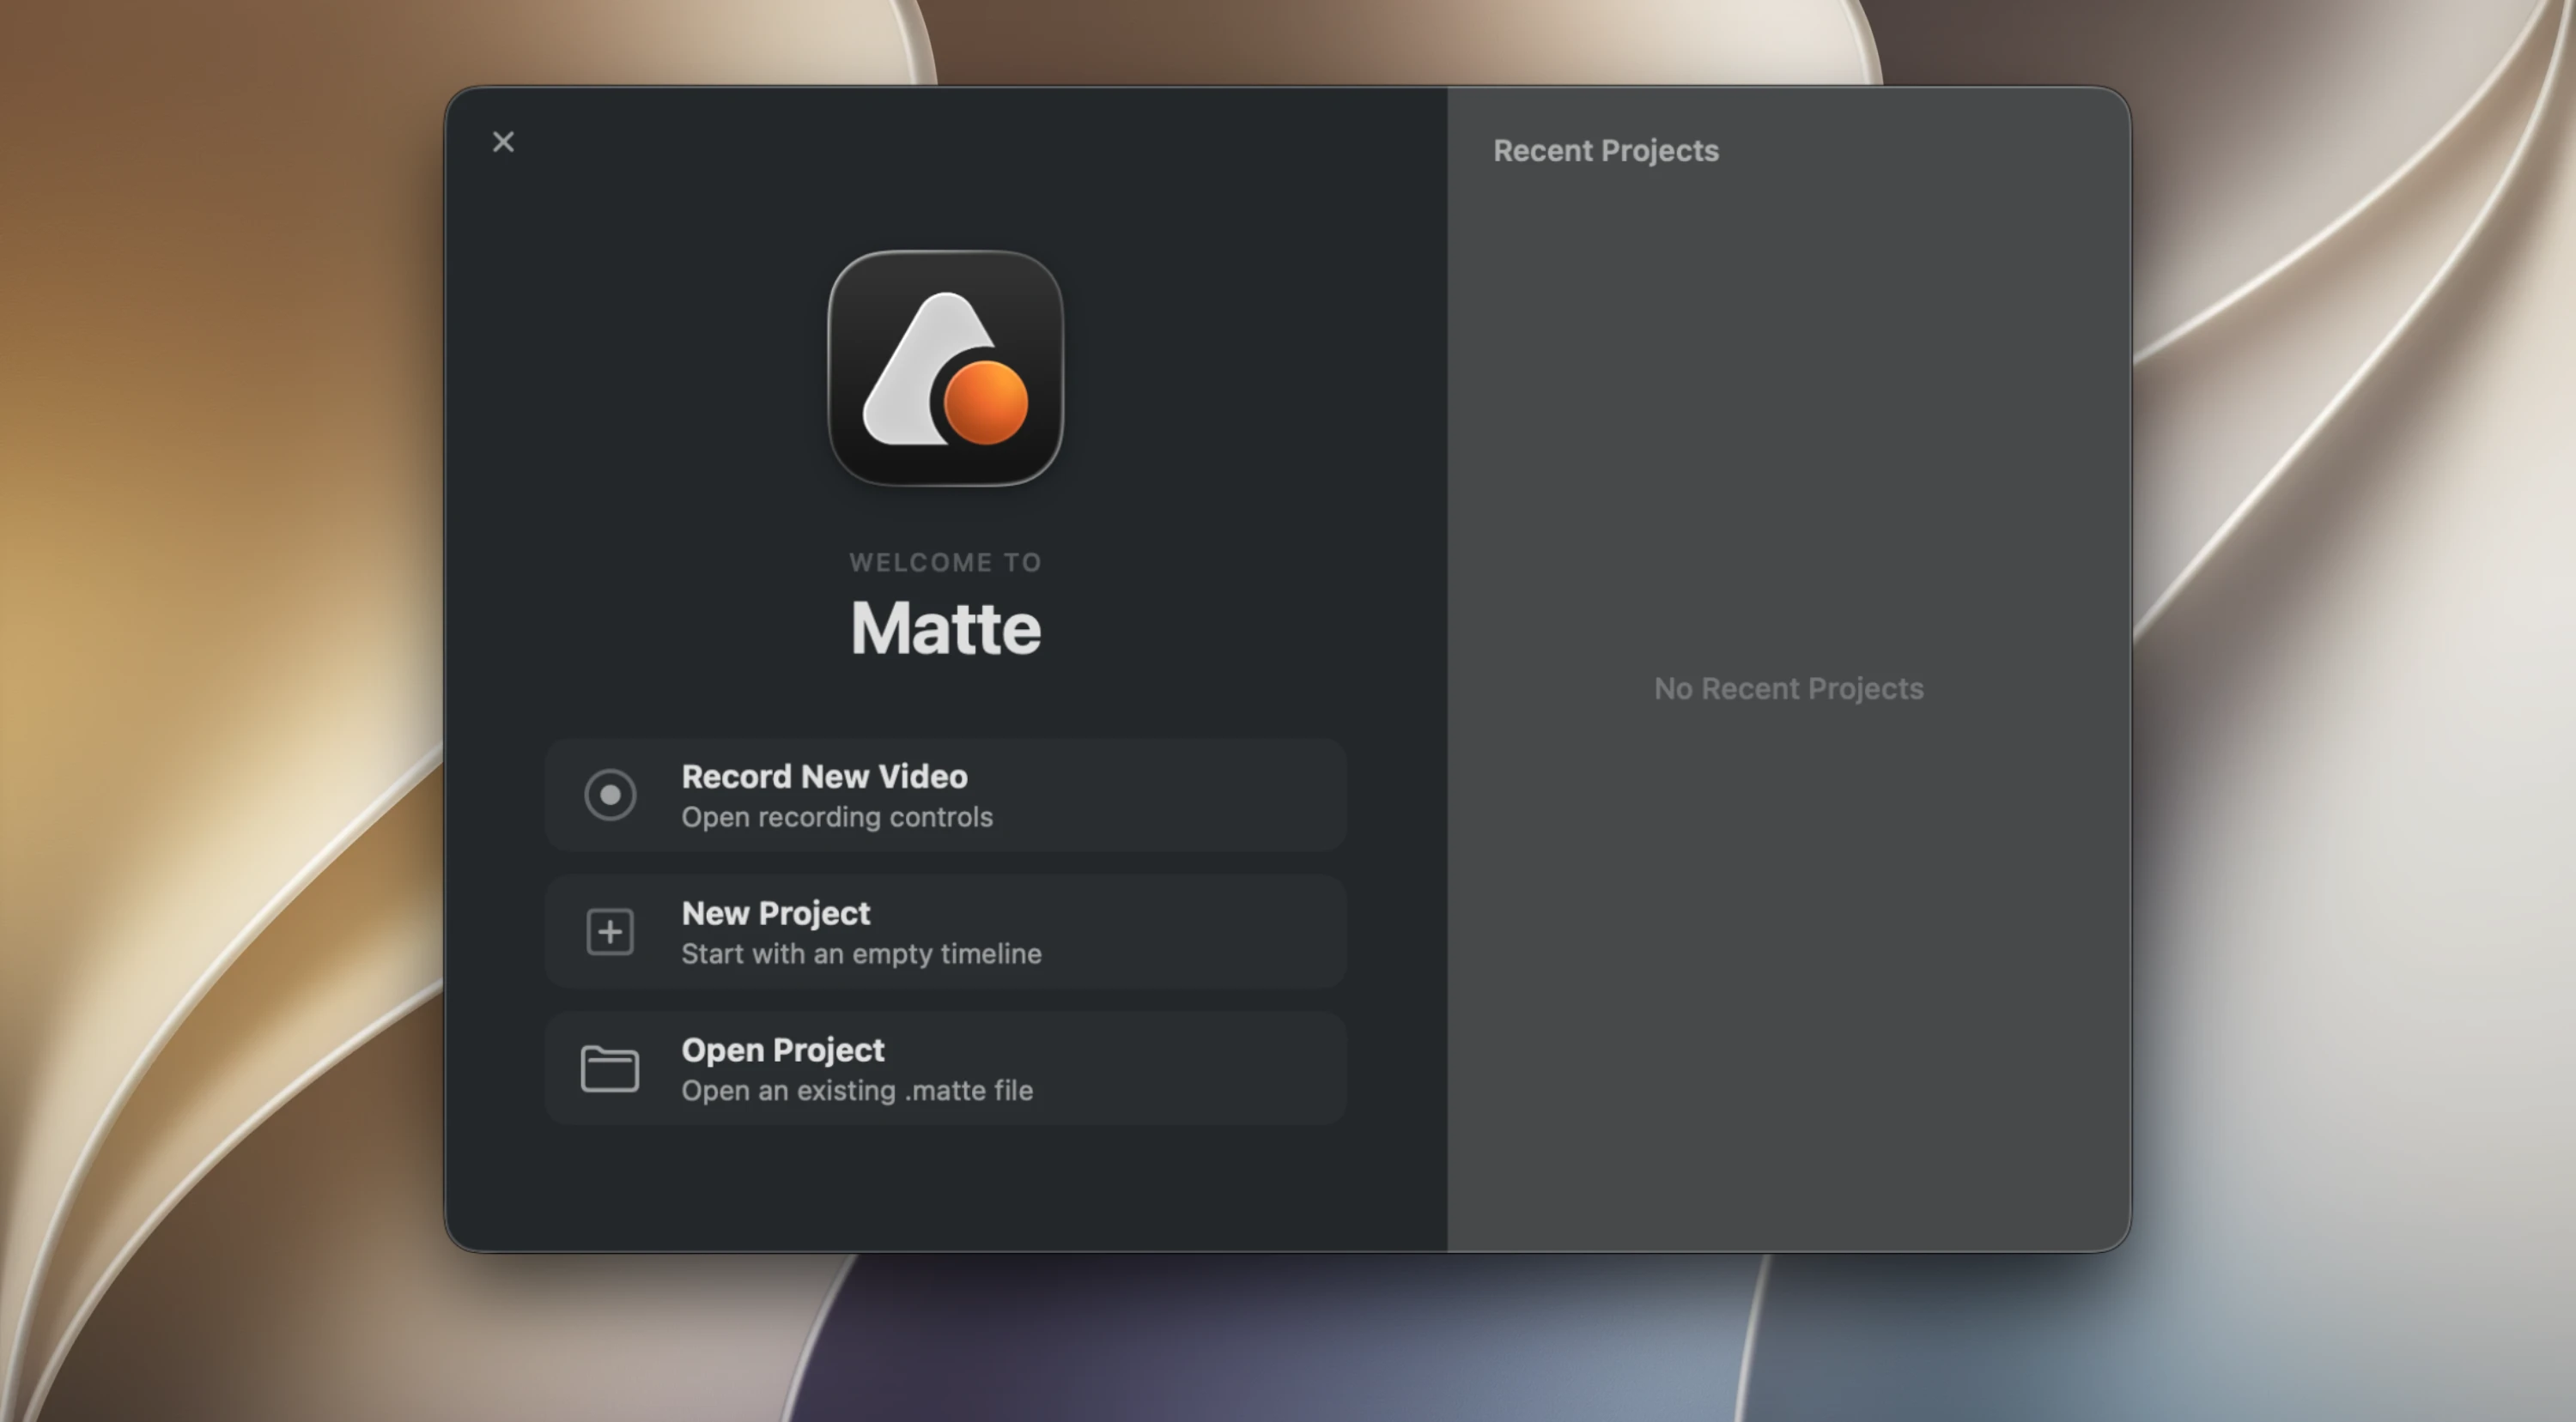Viewport: 2576px width, 1422px height.
Task: Click the Open Project folder icon
Action: 610,1069
